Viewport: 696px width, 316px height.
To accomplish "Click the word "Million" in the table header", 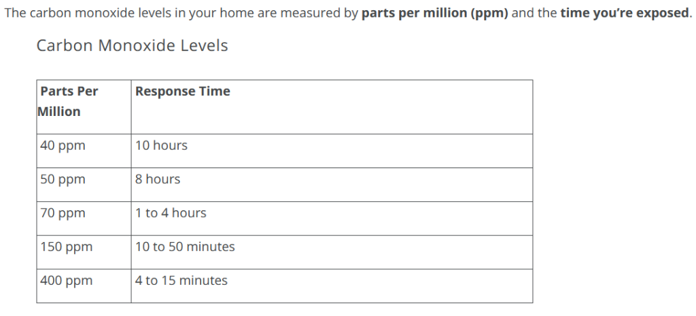I will [x=59, y=112].
